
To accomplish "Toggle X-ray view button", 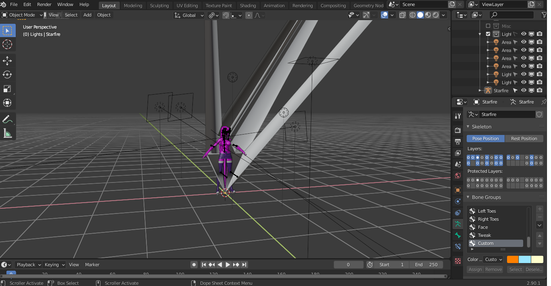I will click(403, 15).
